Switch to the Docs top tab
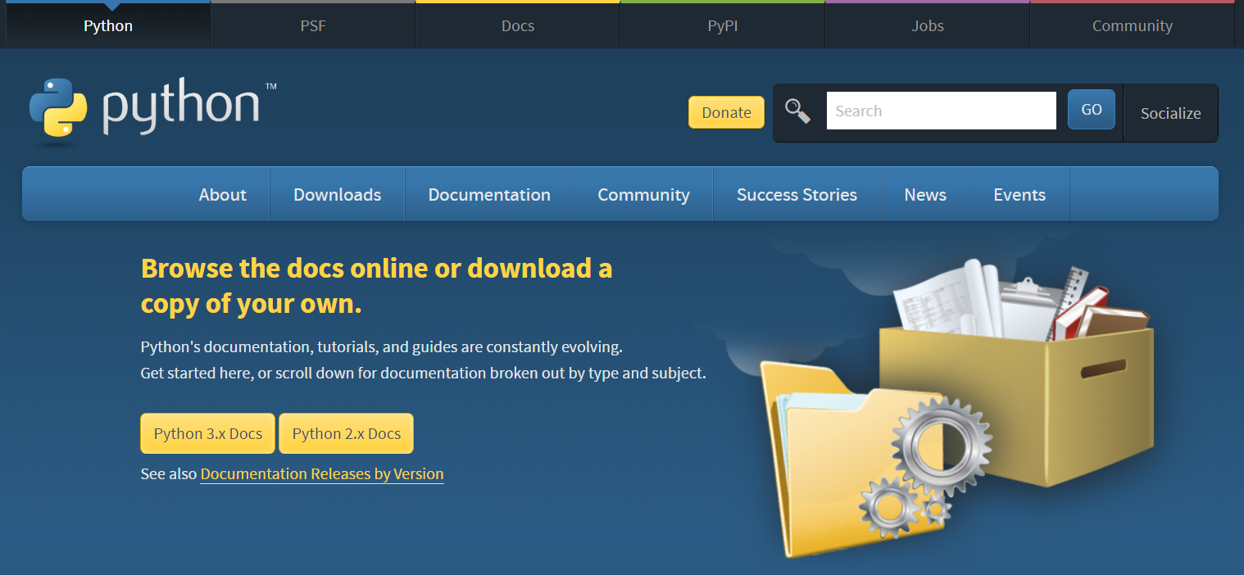The width and height of the screenshot is (1244, 575). pyautogui.click(x=518, y=25)
